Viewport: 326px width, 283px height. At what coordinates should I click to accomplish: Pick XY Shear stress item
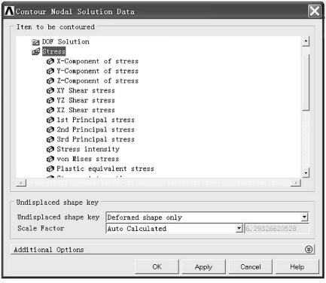(86, 91)
